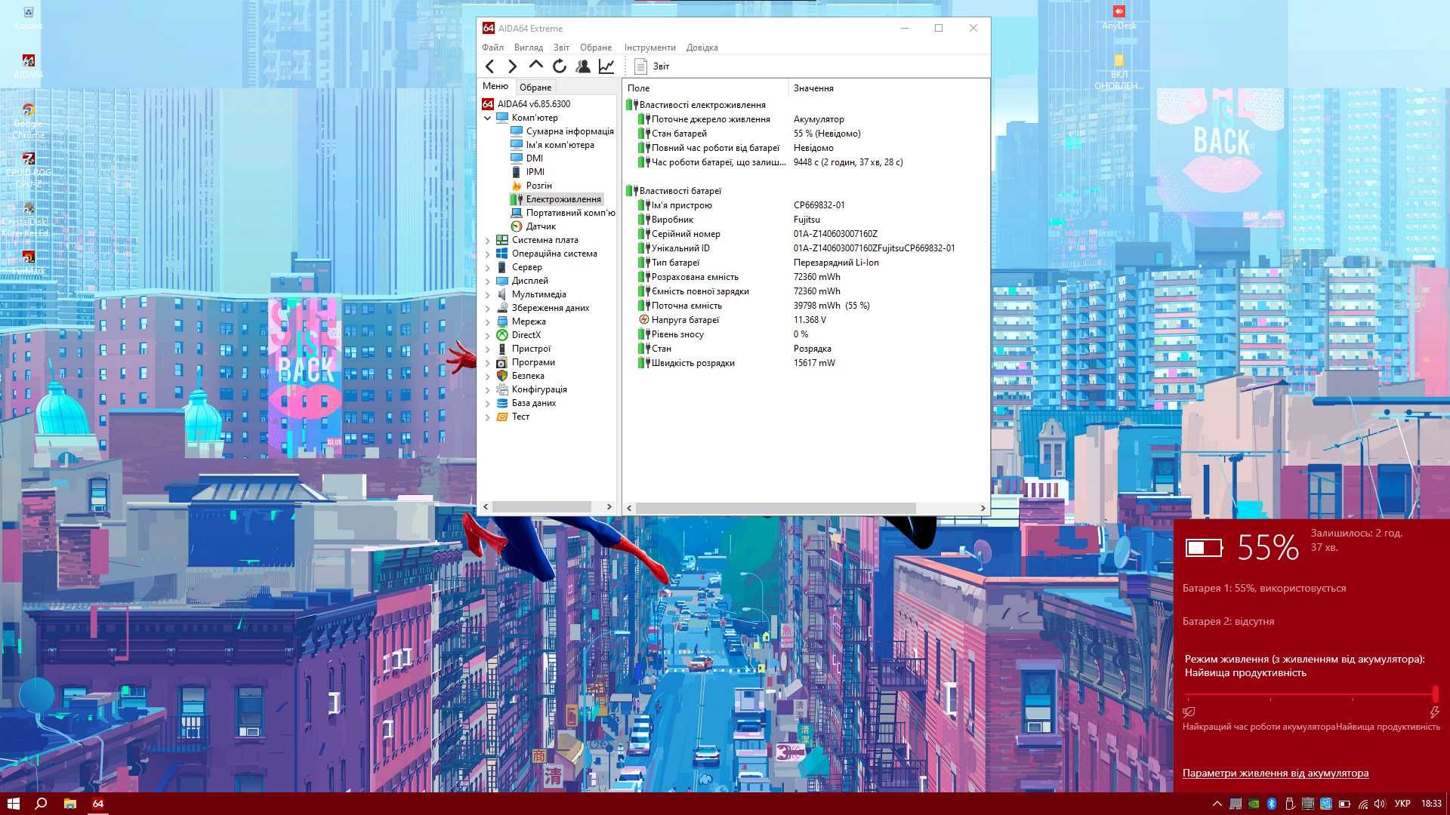
Task: Go forward with the right arrow toolbar button
Action: tap(513, 66)
